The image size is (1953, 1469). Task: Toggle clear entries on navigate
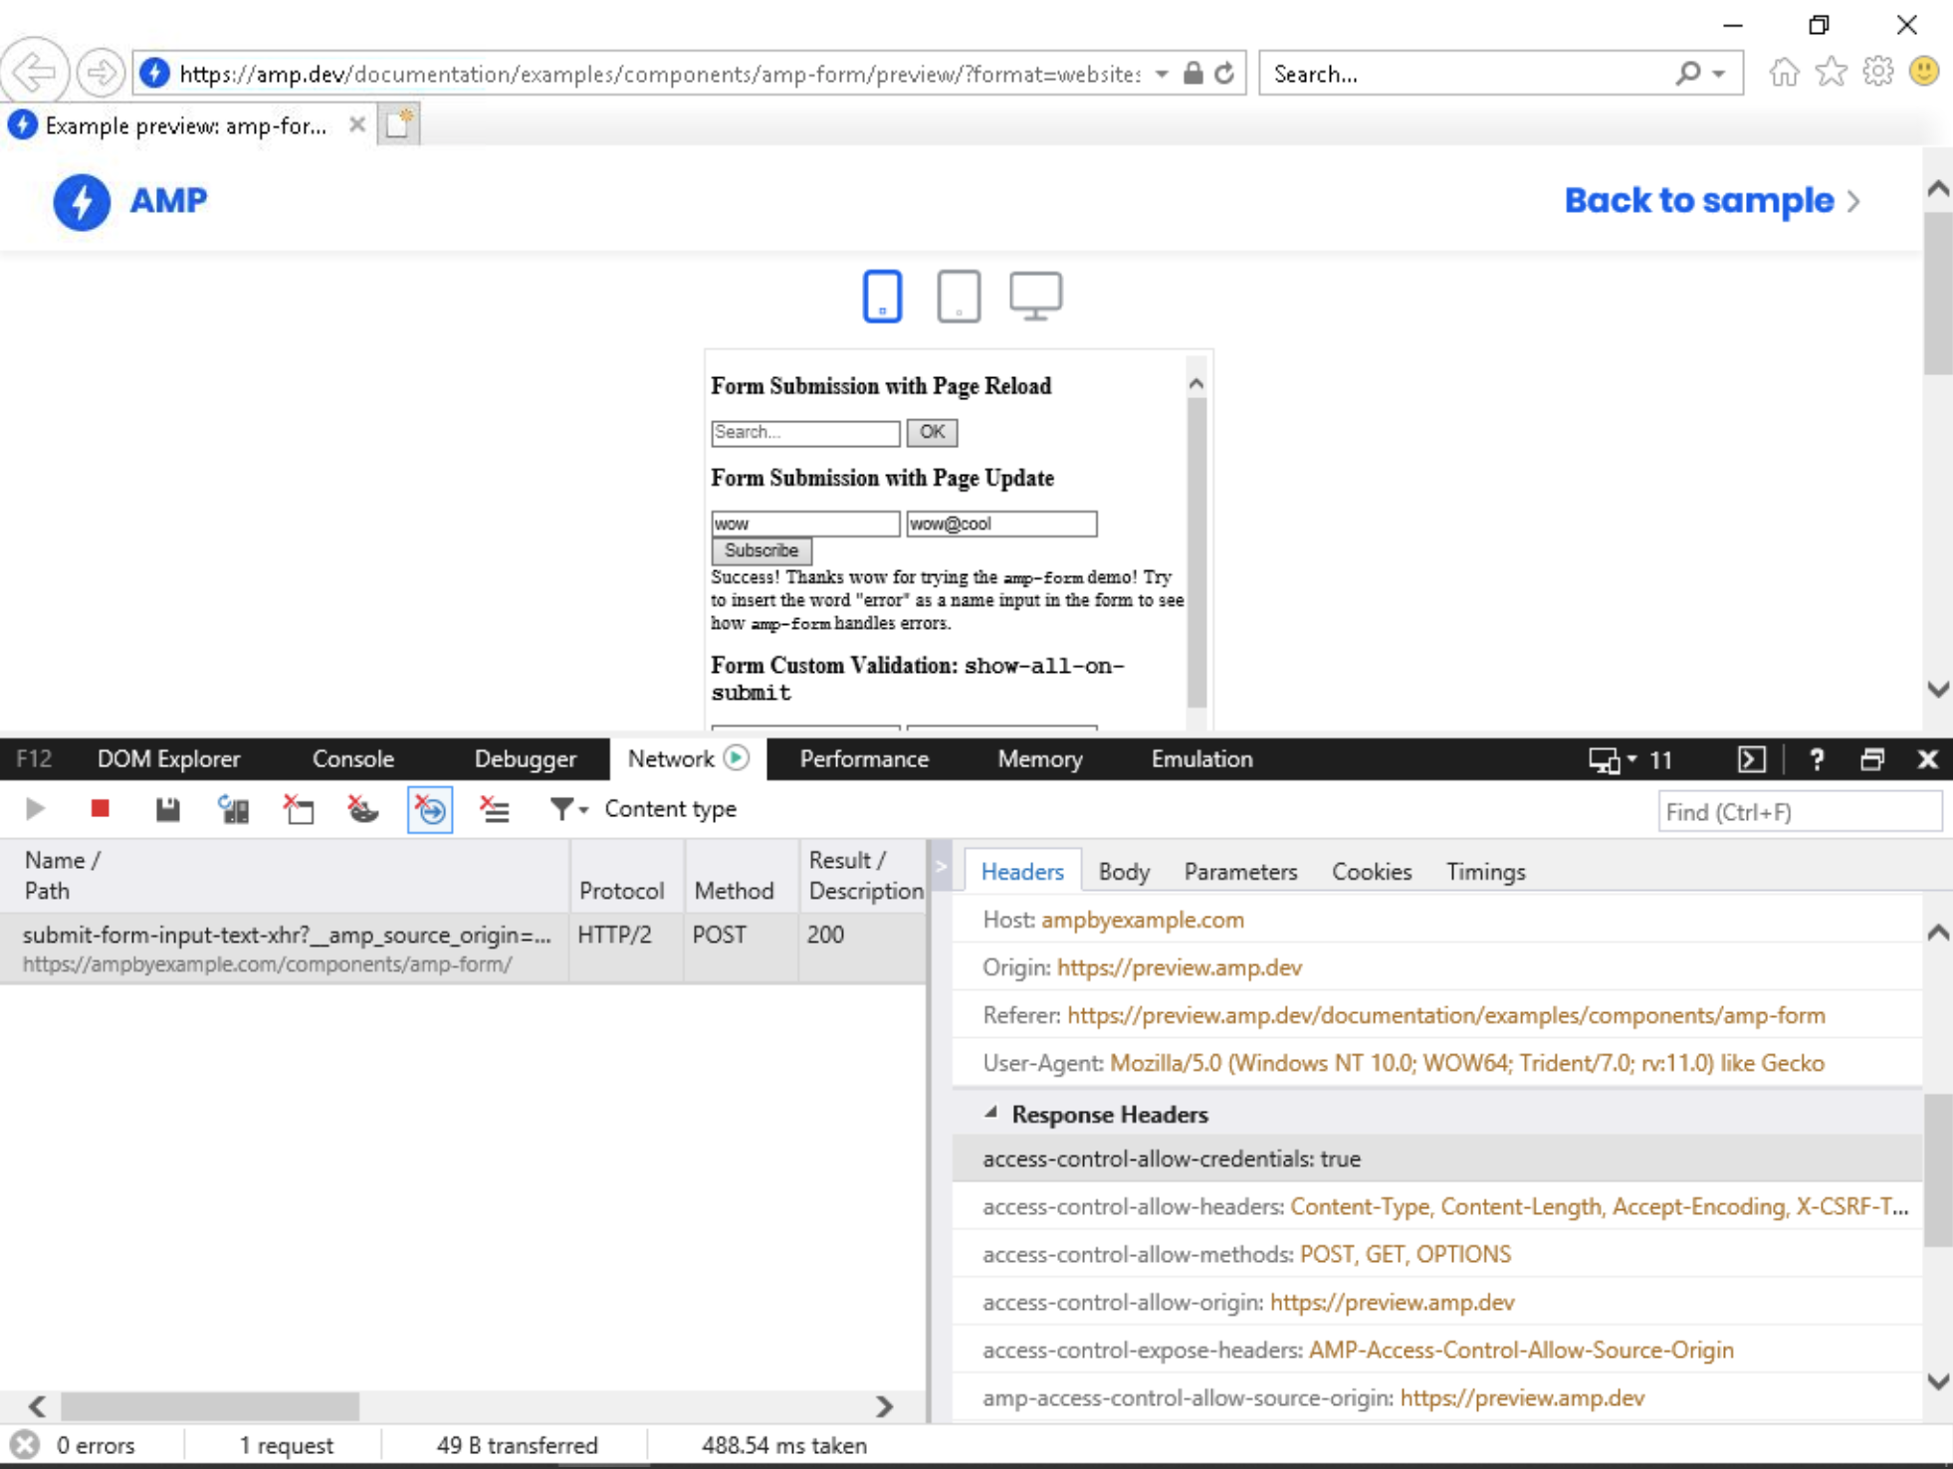coord(429,809)
